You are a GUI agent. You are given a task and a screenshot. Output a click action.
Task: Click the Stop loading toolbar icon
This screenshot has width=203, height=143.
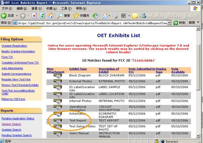point(34,16)
